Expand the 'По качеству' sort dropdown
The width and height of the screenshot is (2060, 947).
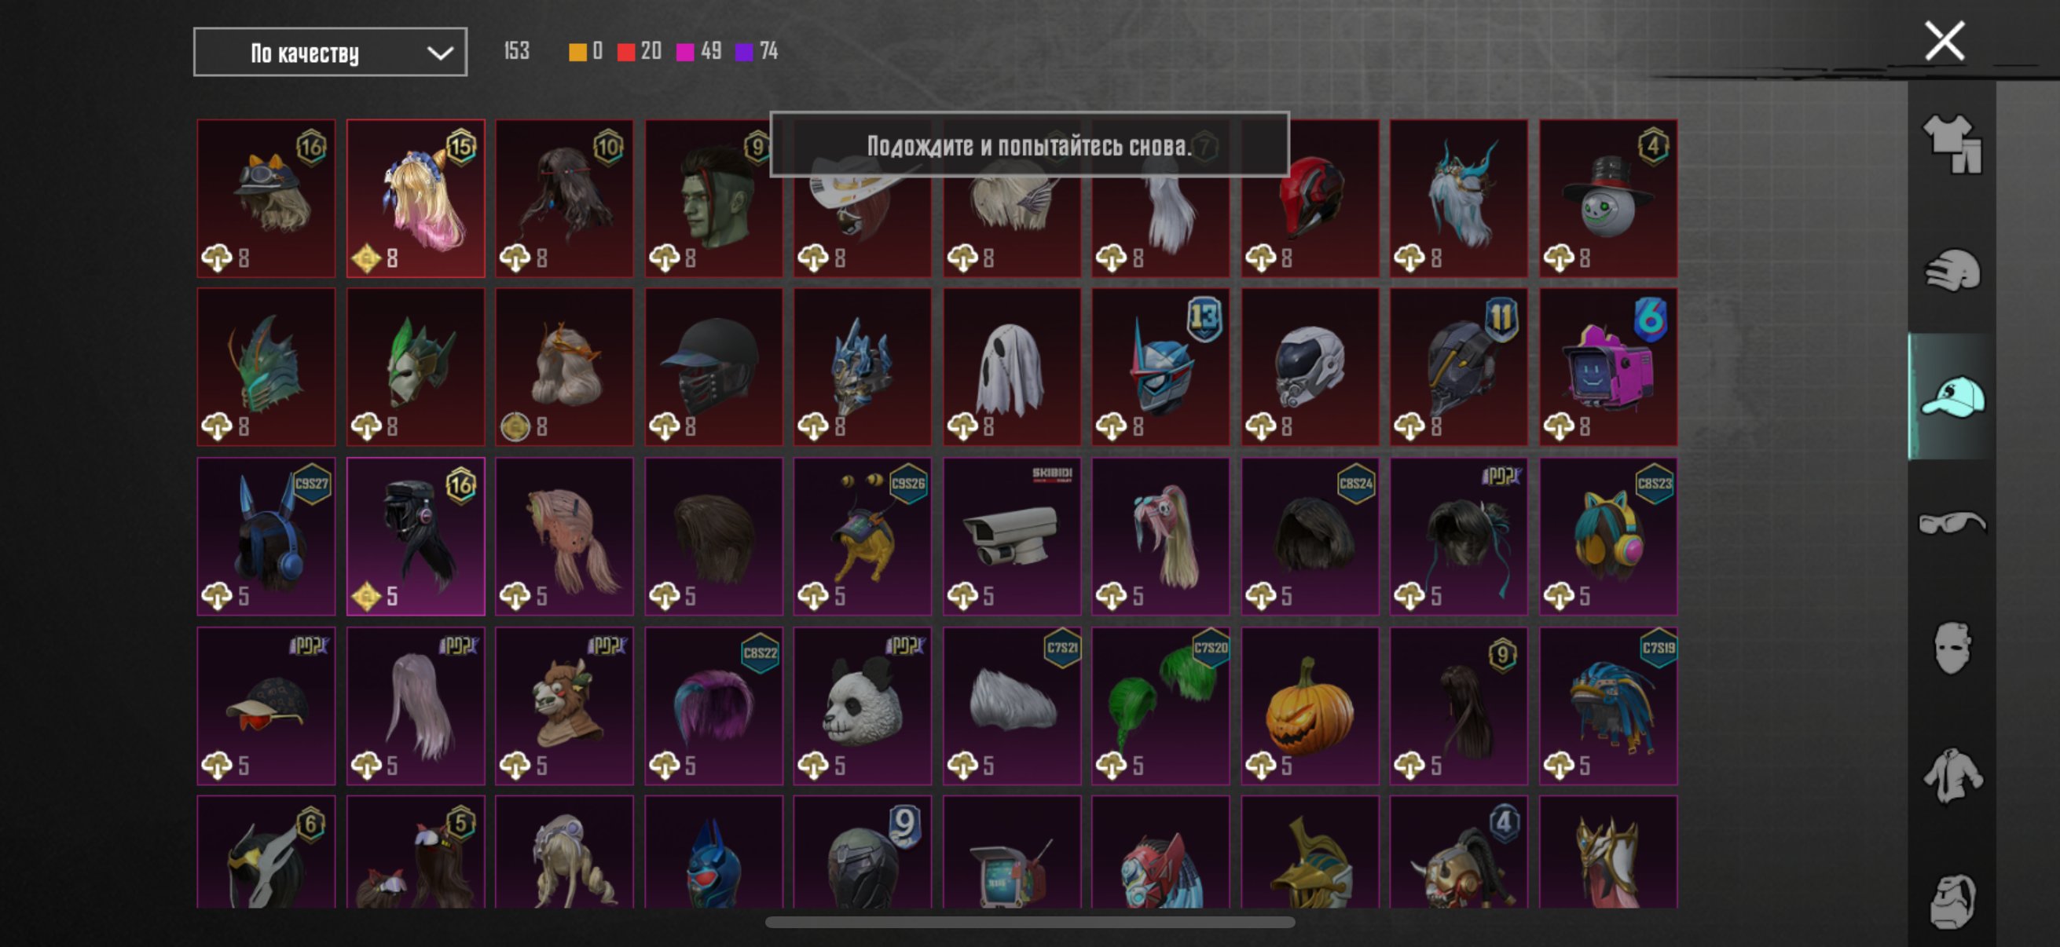330,53
